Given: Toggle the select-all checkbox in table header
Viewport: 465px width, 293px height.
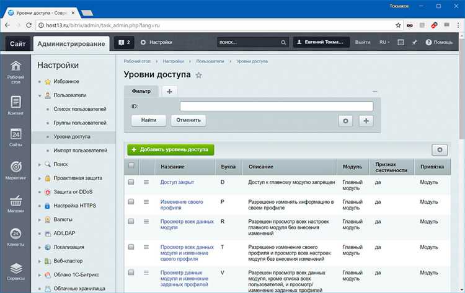Looking at the screenshot, I should [131, 165].
